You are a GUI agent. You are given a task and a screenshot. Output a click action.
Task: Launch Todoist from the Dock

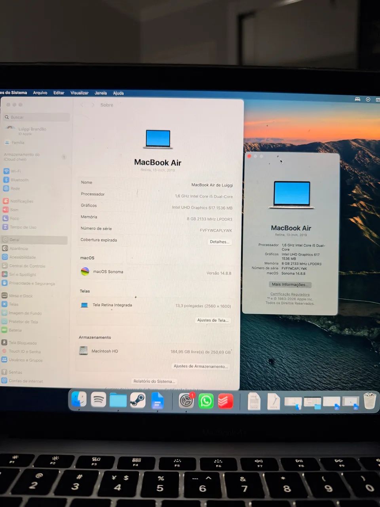click(x=226, y=401)
